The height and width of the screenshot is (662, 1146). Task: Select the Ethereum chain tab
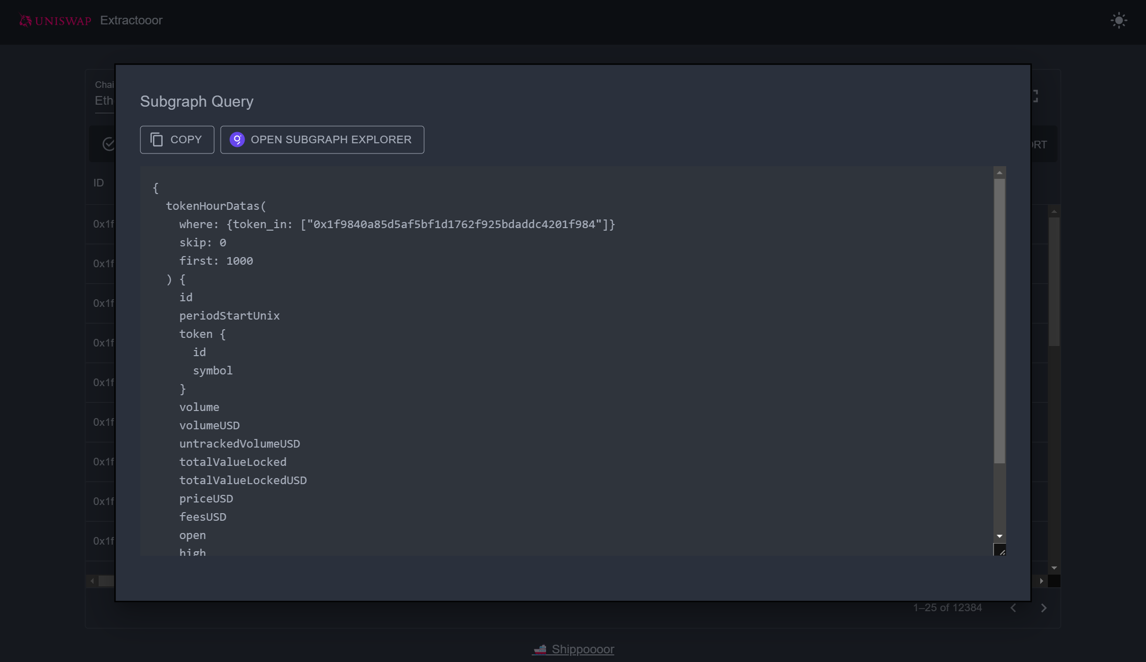[103, 99]
